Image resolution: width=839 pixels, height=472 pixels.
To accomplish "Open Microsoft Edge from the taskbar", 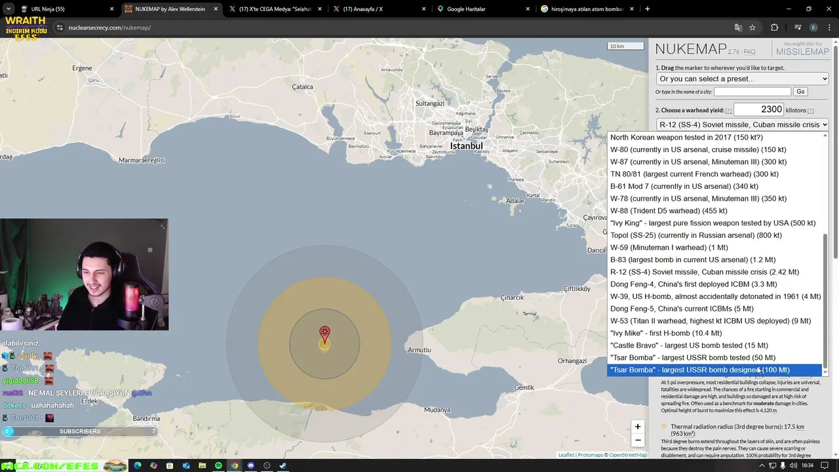I will [137, 465].
